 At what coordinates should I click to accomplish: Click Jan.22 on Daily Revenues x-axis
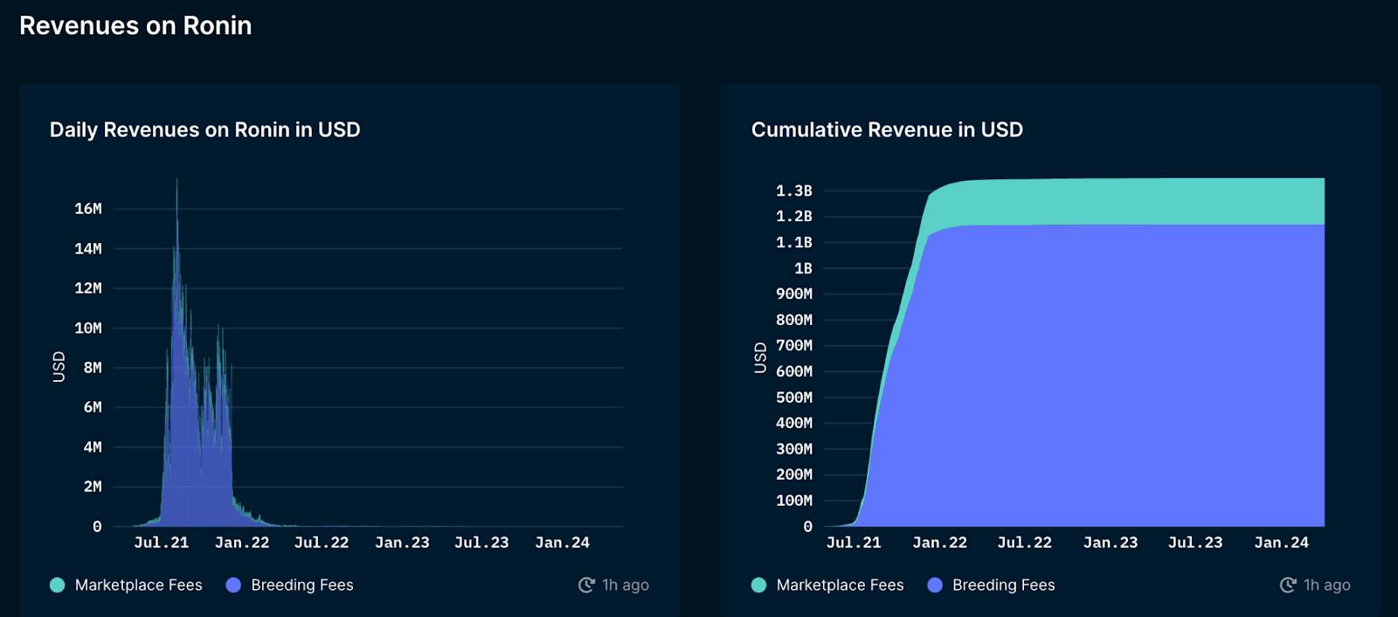[x=242, y=543]
